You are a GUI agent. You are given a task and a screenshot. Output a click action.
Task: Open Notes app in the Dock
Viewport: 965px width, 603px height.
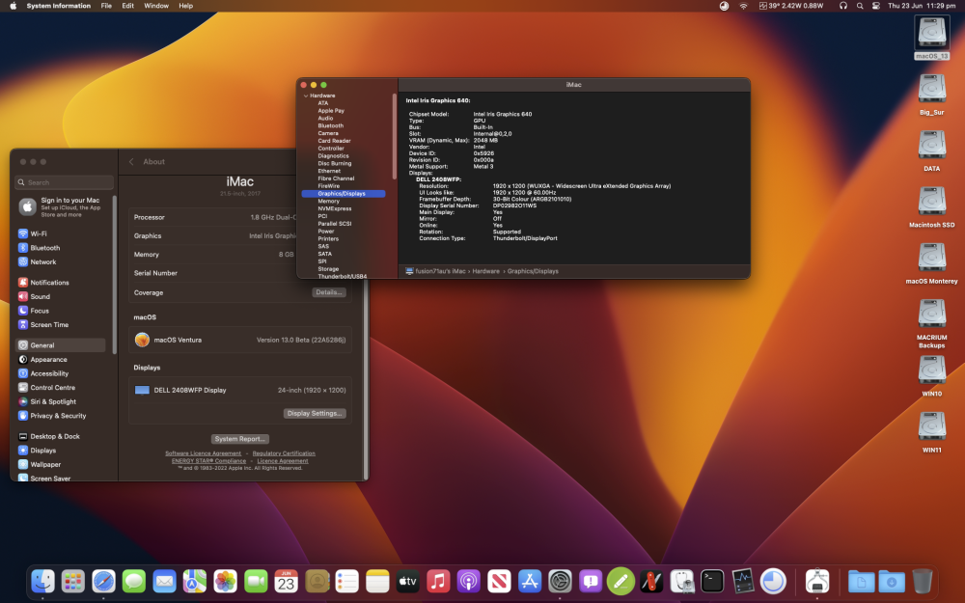377,581
